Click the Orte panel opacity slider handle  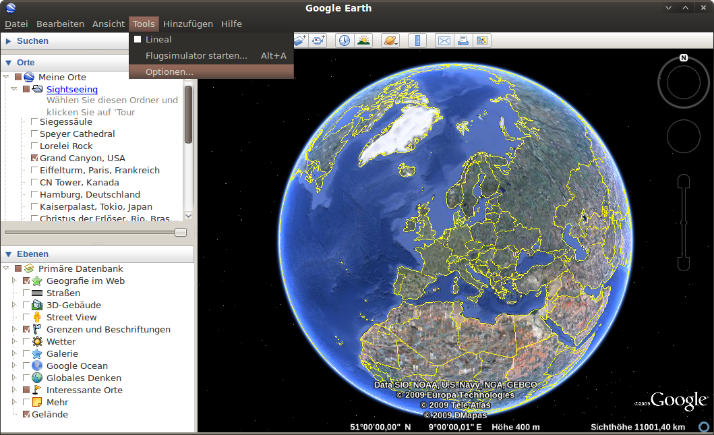tap(181, 232)
